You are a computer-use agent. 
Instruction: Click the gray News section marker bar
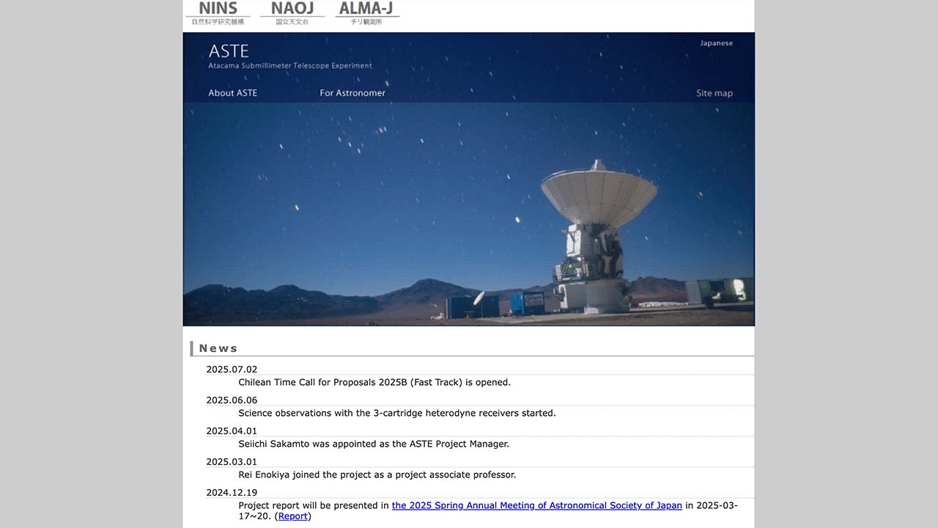click(192, 348)
